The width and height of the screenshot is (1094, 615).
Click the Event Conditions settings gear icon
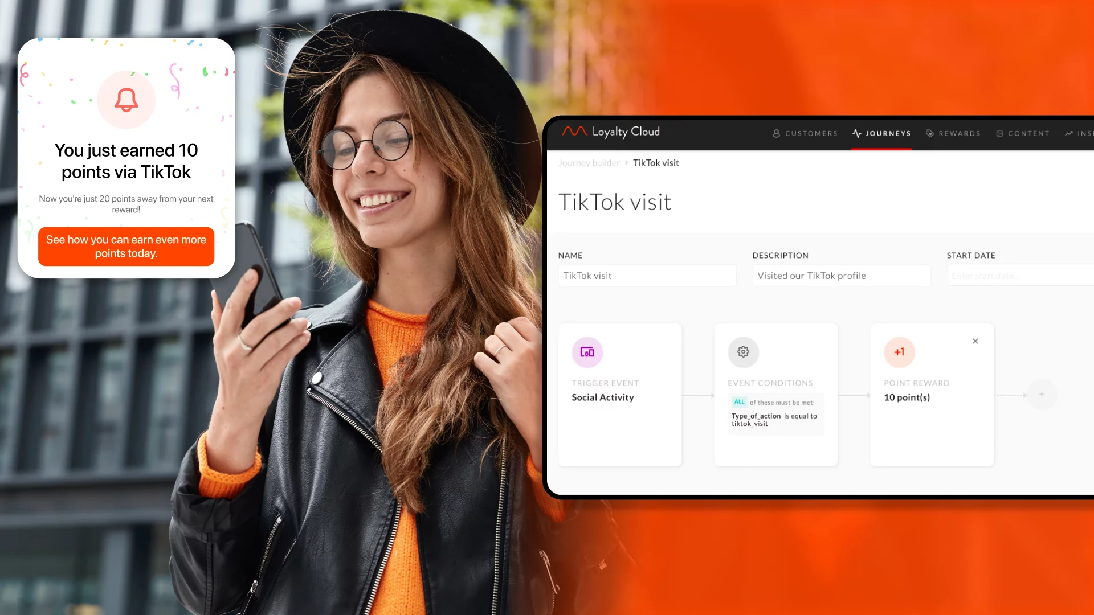tap(742, 351)
